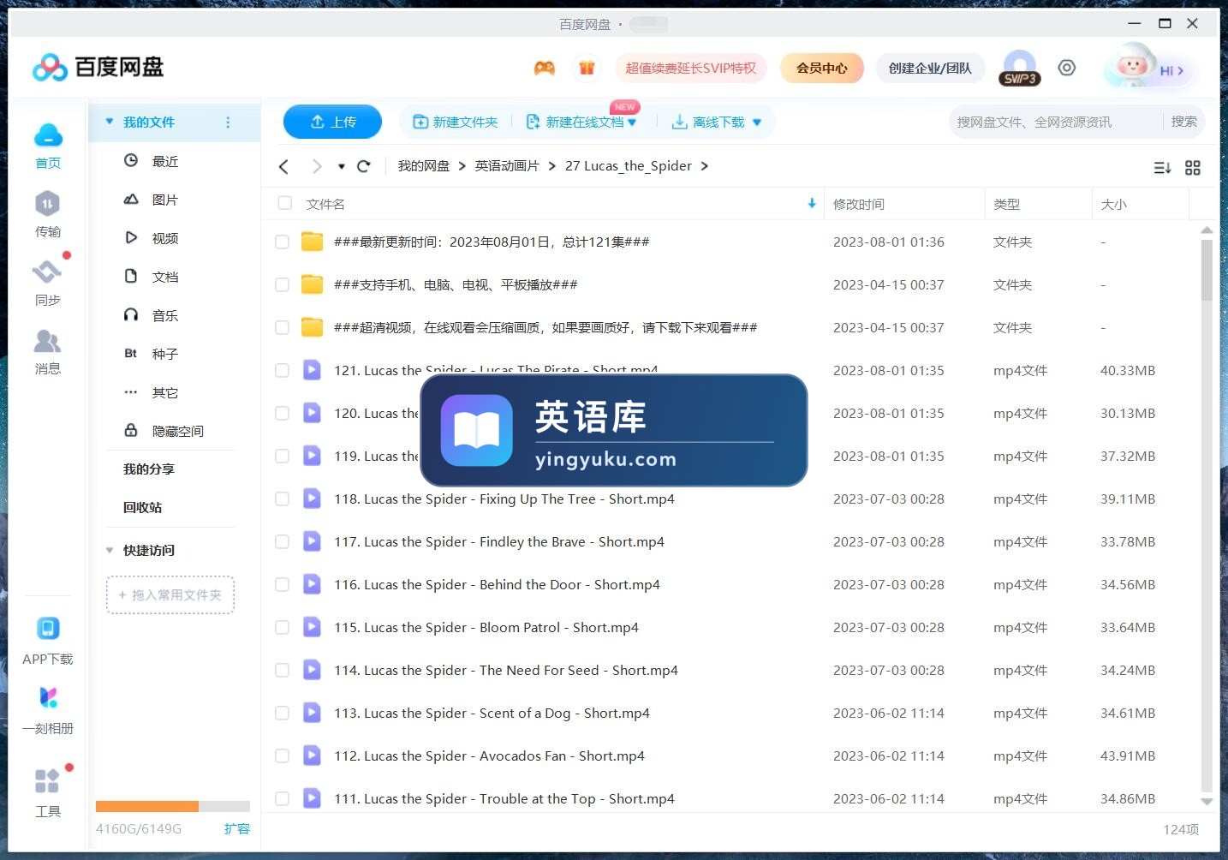Image resolution: width=1228 pixels, height=860 pixels.
Task: Check the box for 113. Scent of a Dog
Action: pyautogui.click(x=282, y=713)
